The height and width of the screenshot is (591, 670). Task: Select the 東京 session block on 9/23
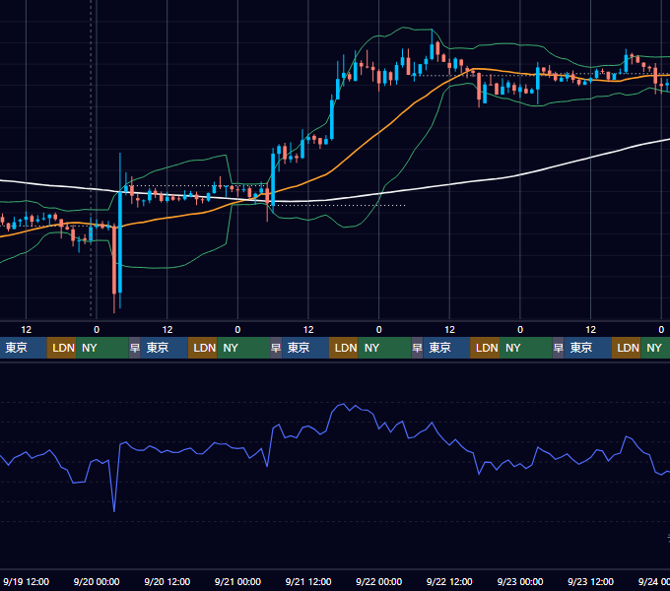(587, 348)
